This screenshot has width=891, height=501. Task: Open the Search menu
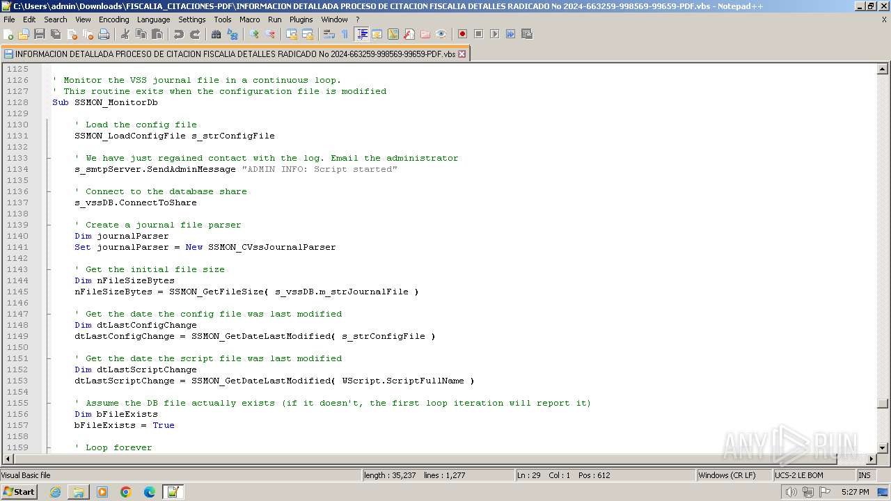coord(56,19)
